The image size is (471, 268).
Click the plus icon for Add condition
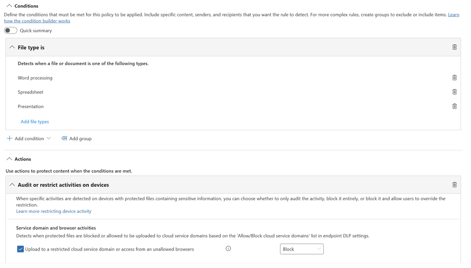click(x=9, y=138)
